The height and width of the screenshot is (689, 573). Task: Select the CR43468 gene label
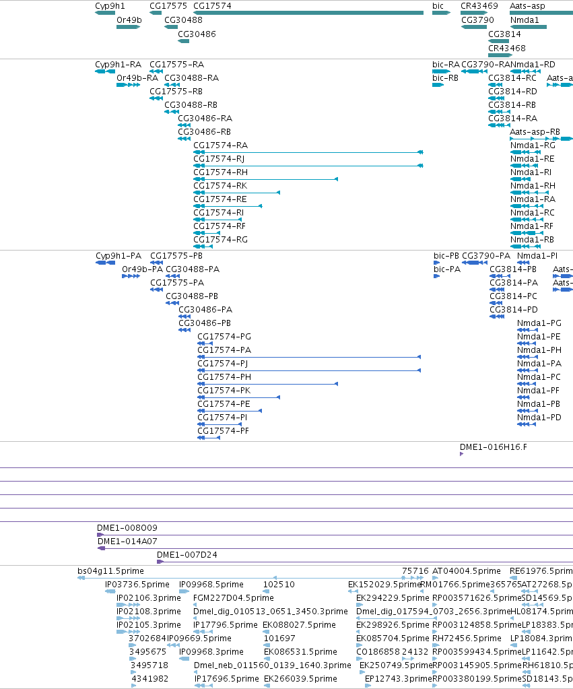point(506,48)
